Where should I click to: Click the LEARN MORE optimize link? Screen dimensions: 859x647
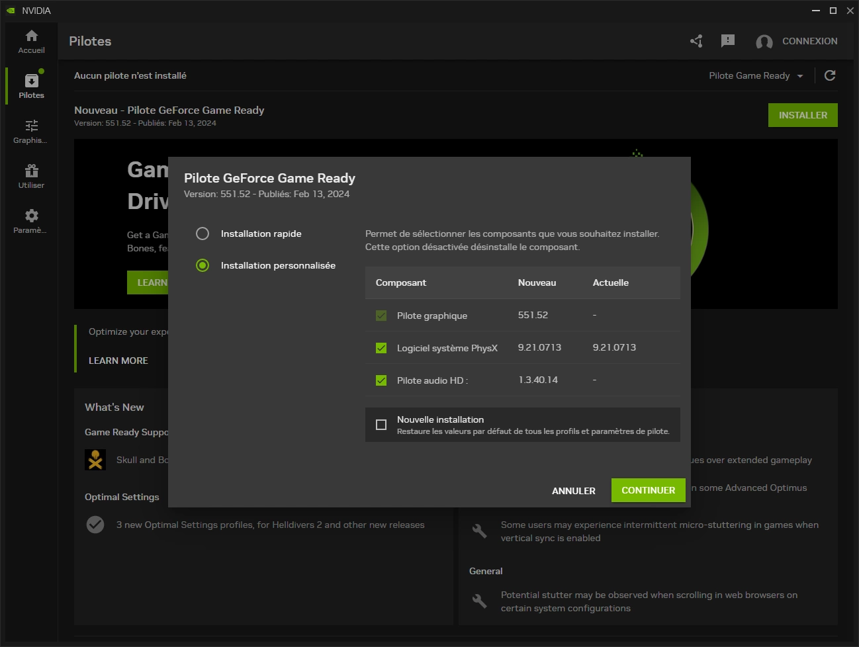pos(118,361)
